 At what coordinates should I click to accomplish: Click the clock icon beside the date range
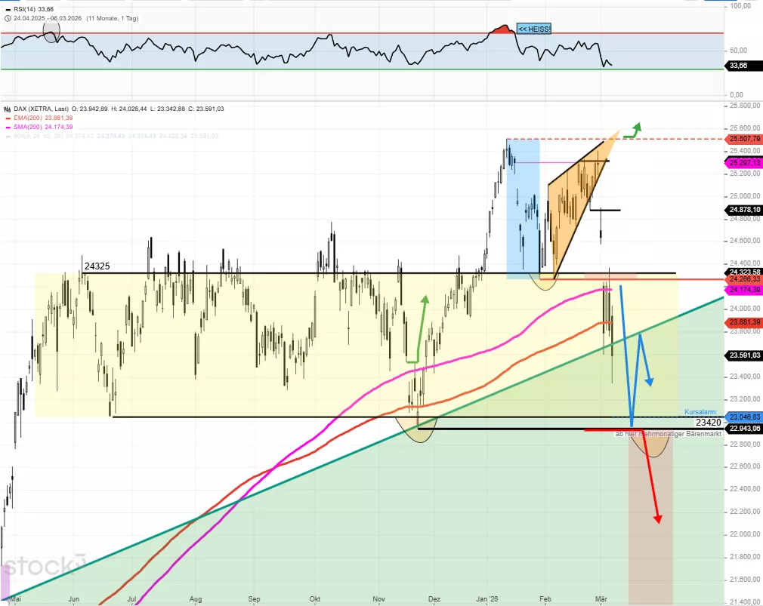7,17
